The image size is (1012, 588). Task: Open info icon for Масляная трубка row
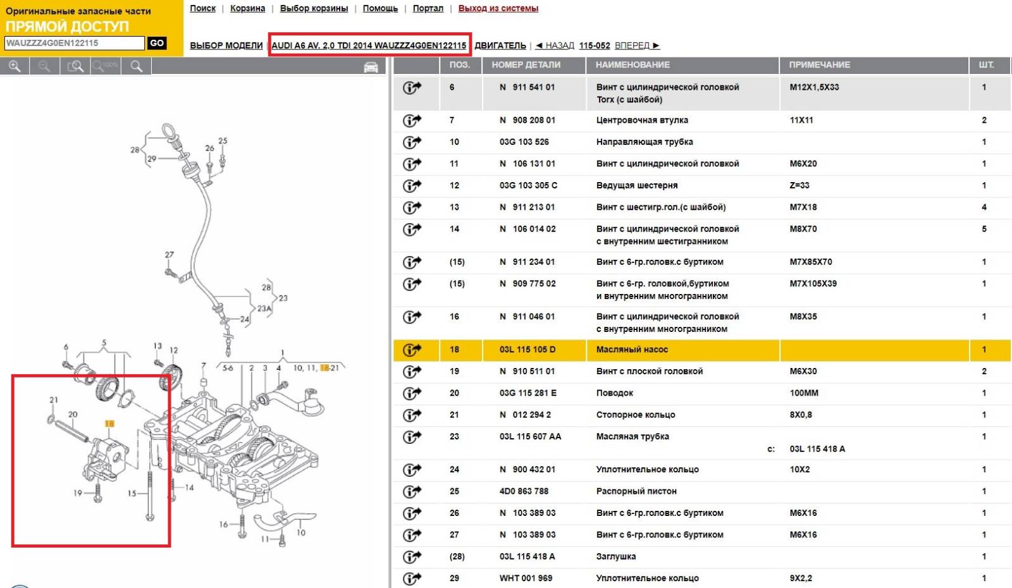(x=412, y=436)
